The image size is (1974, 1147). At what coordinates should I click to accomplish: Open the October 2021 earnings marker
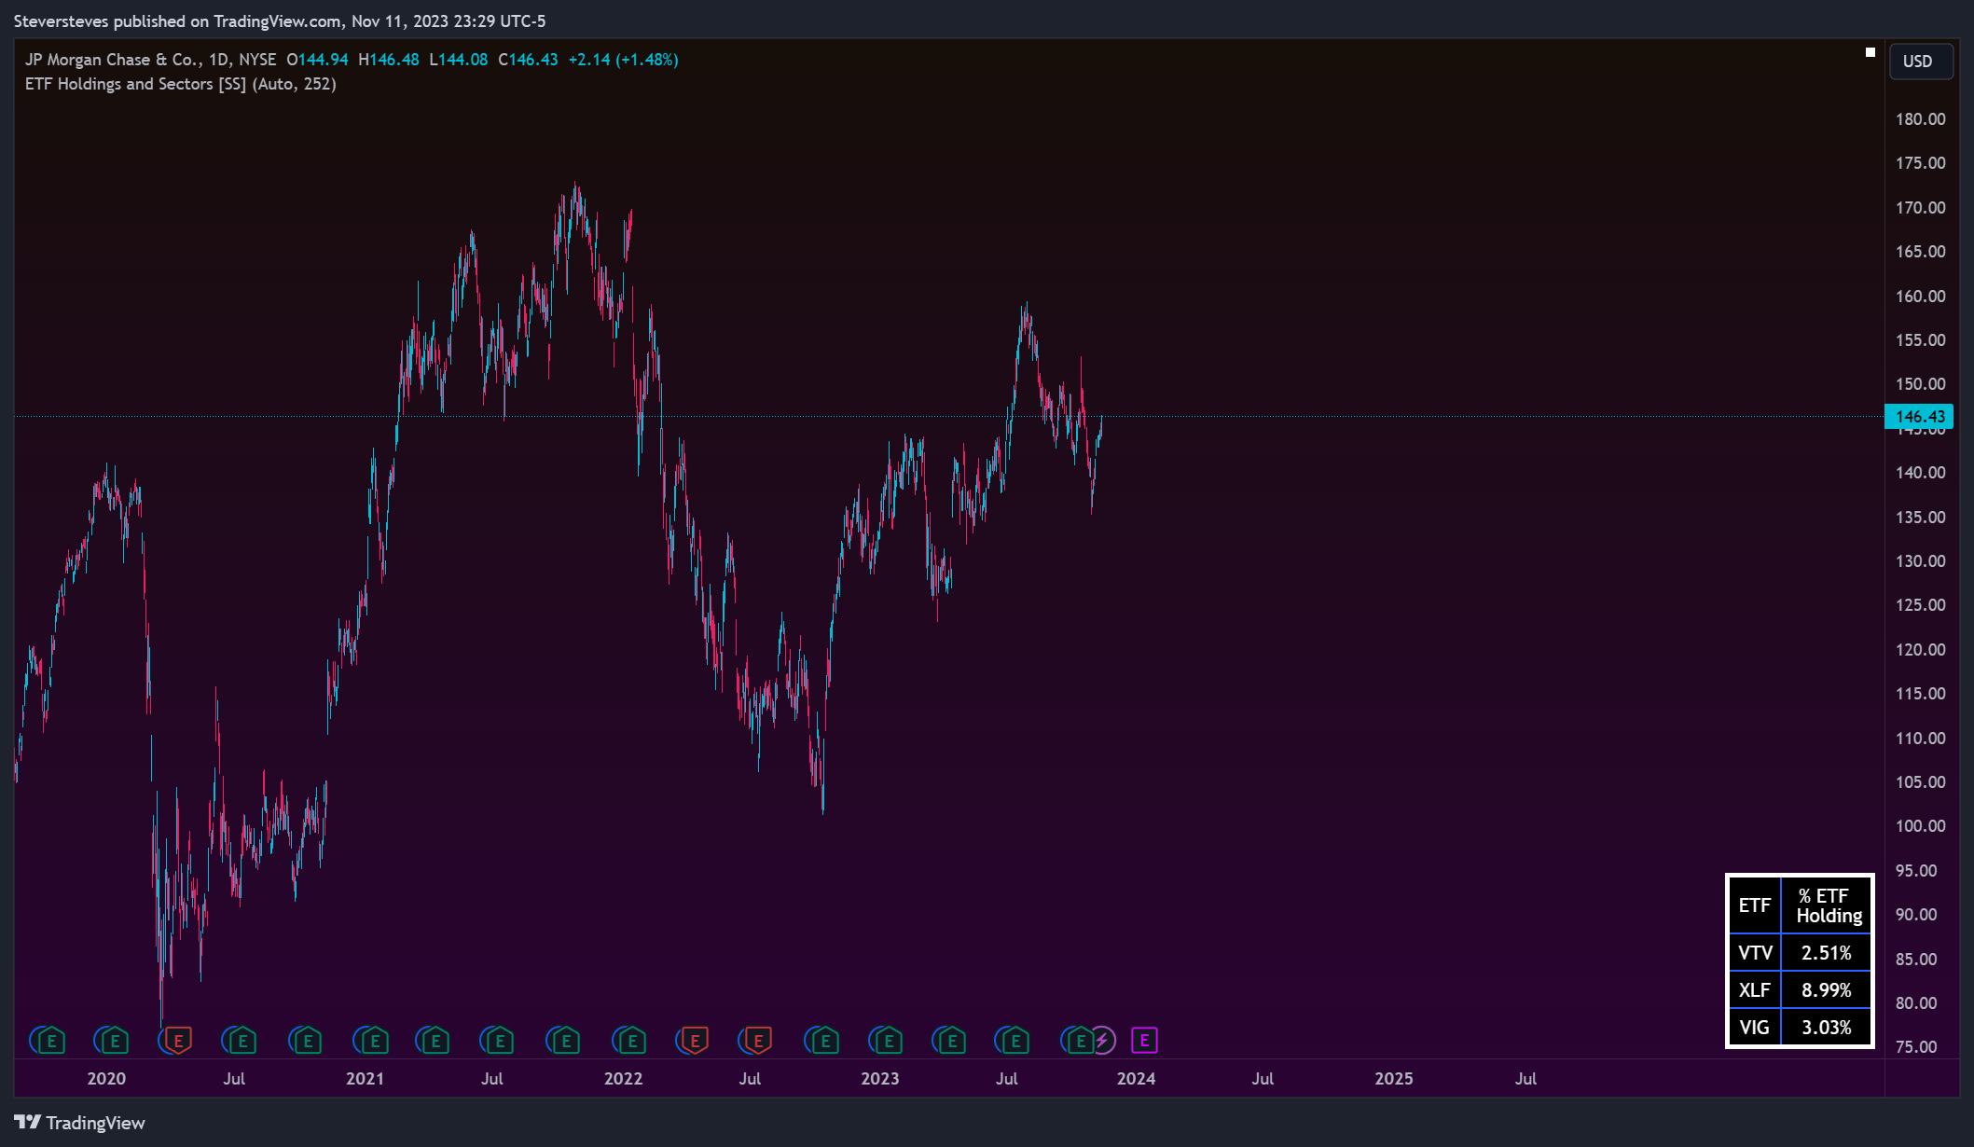[x=566, y=1040]
